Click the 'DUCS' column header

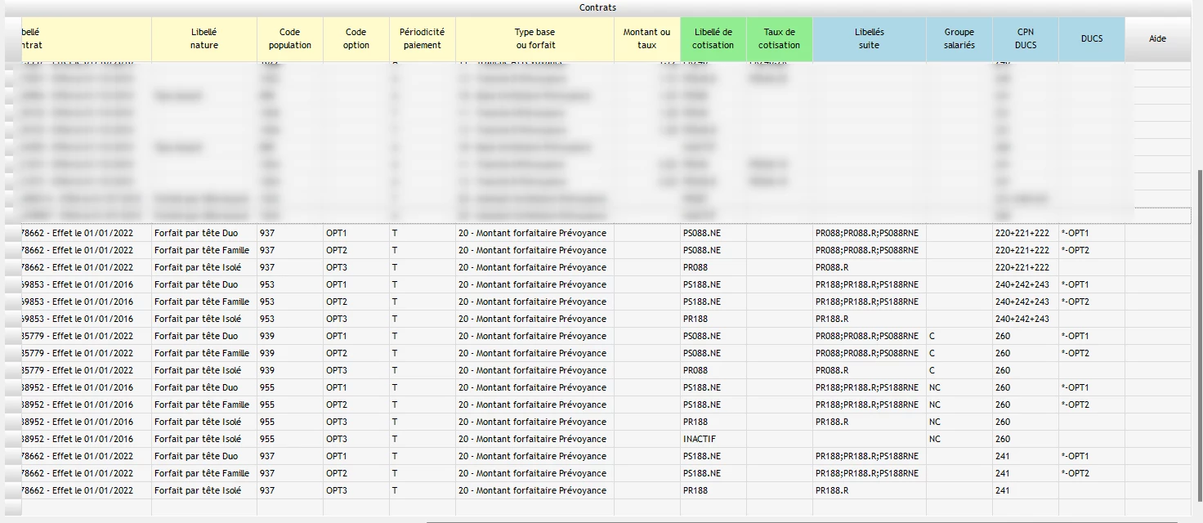pyautogui.click(x=1092, y=38)
